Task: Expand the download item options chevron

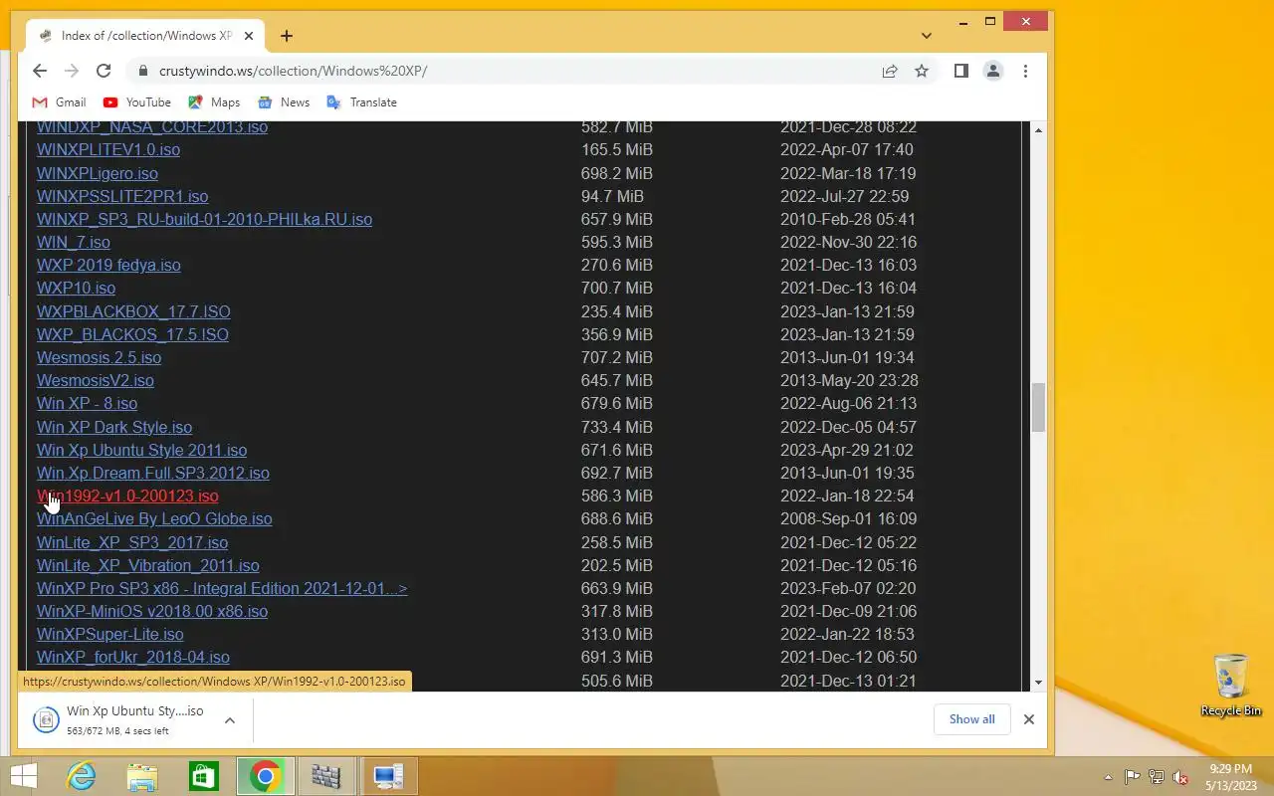Action: coord(229,720)
